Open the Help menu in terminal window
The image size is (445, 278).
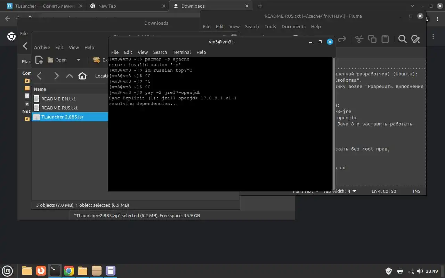(x=201, y=52)
